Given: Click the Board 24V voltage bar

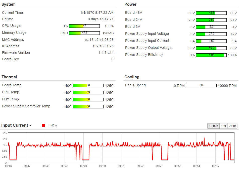Looking at the screenshot, I should 211,20.
